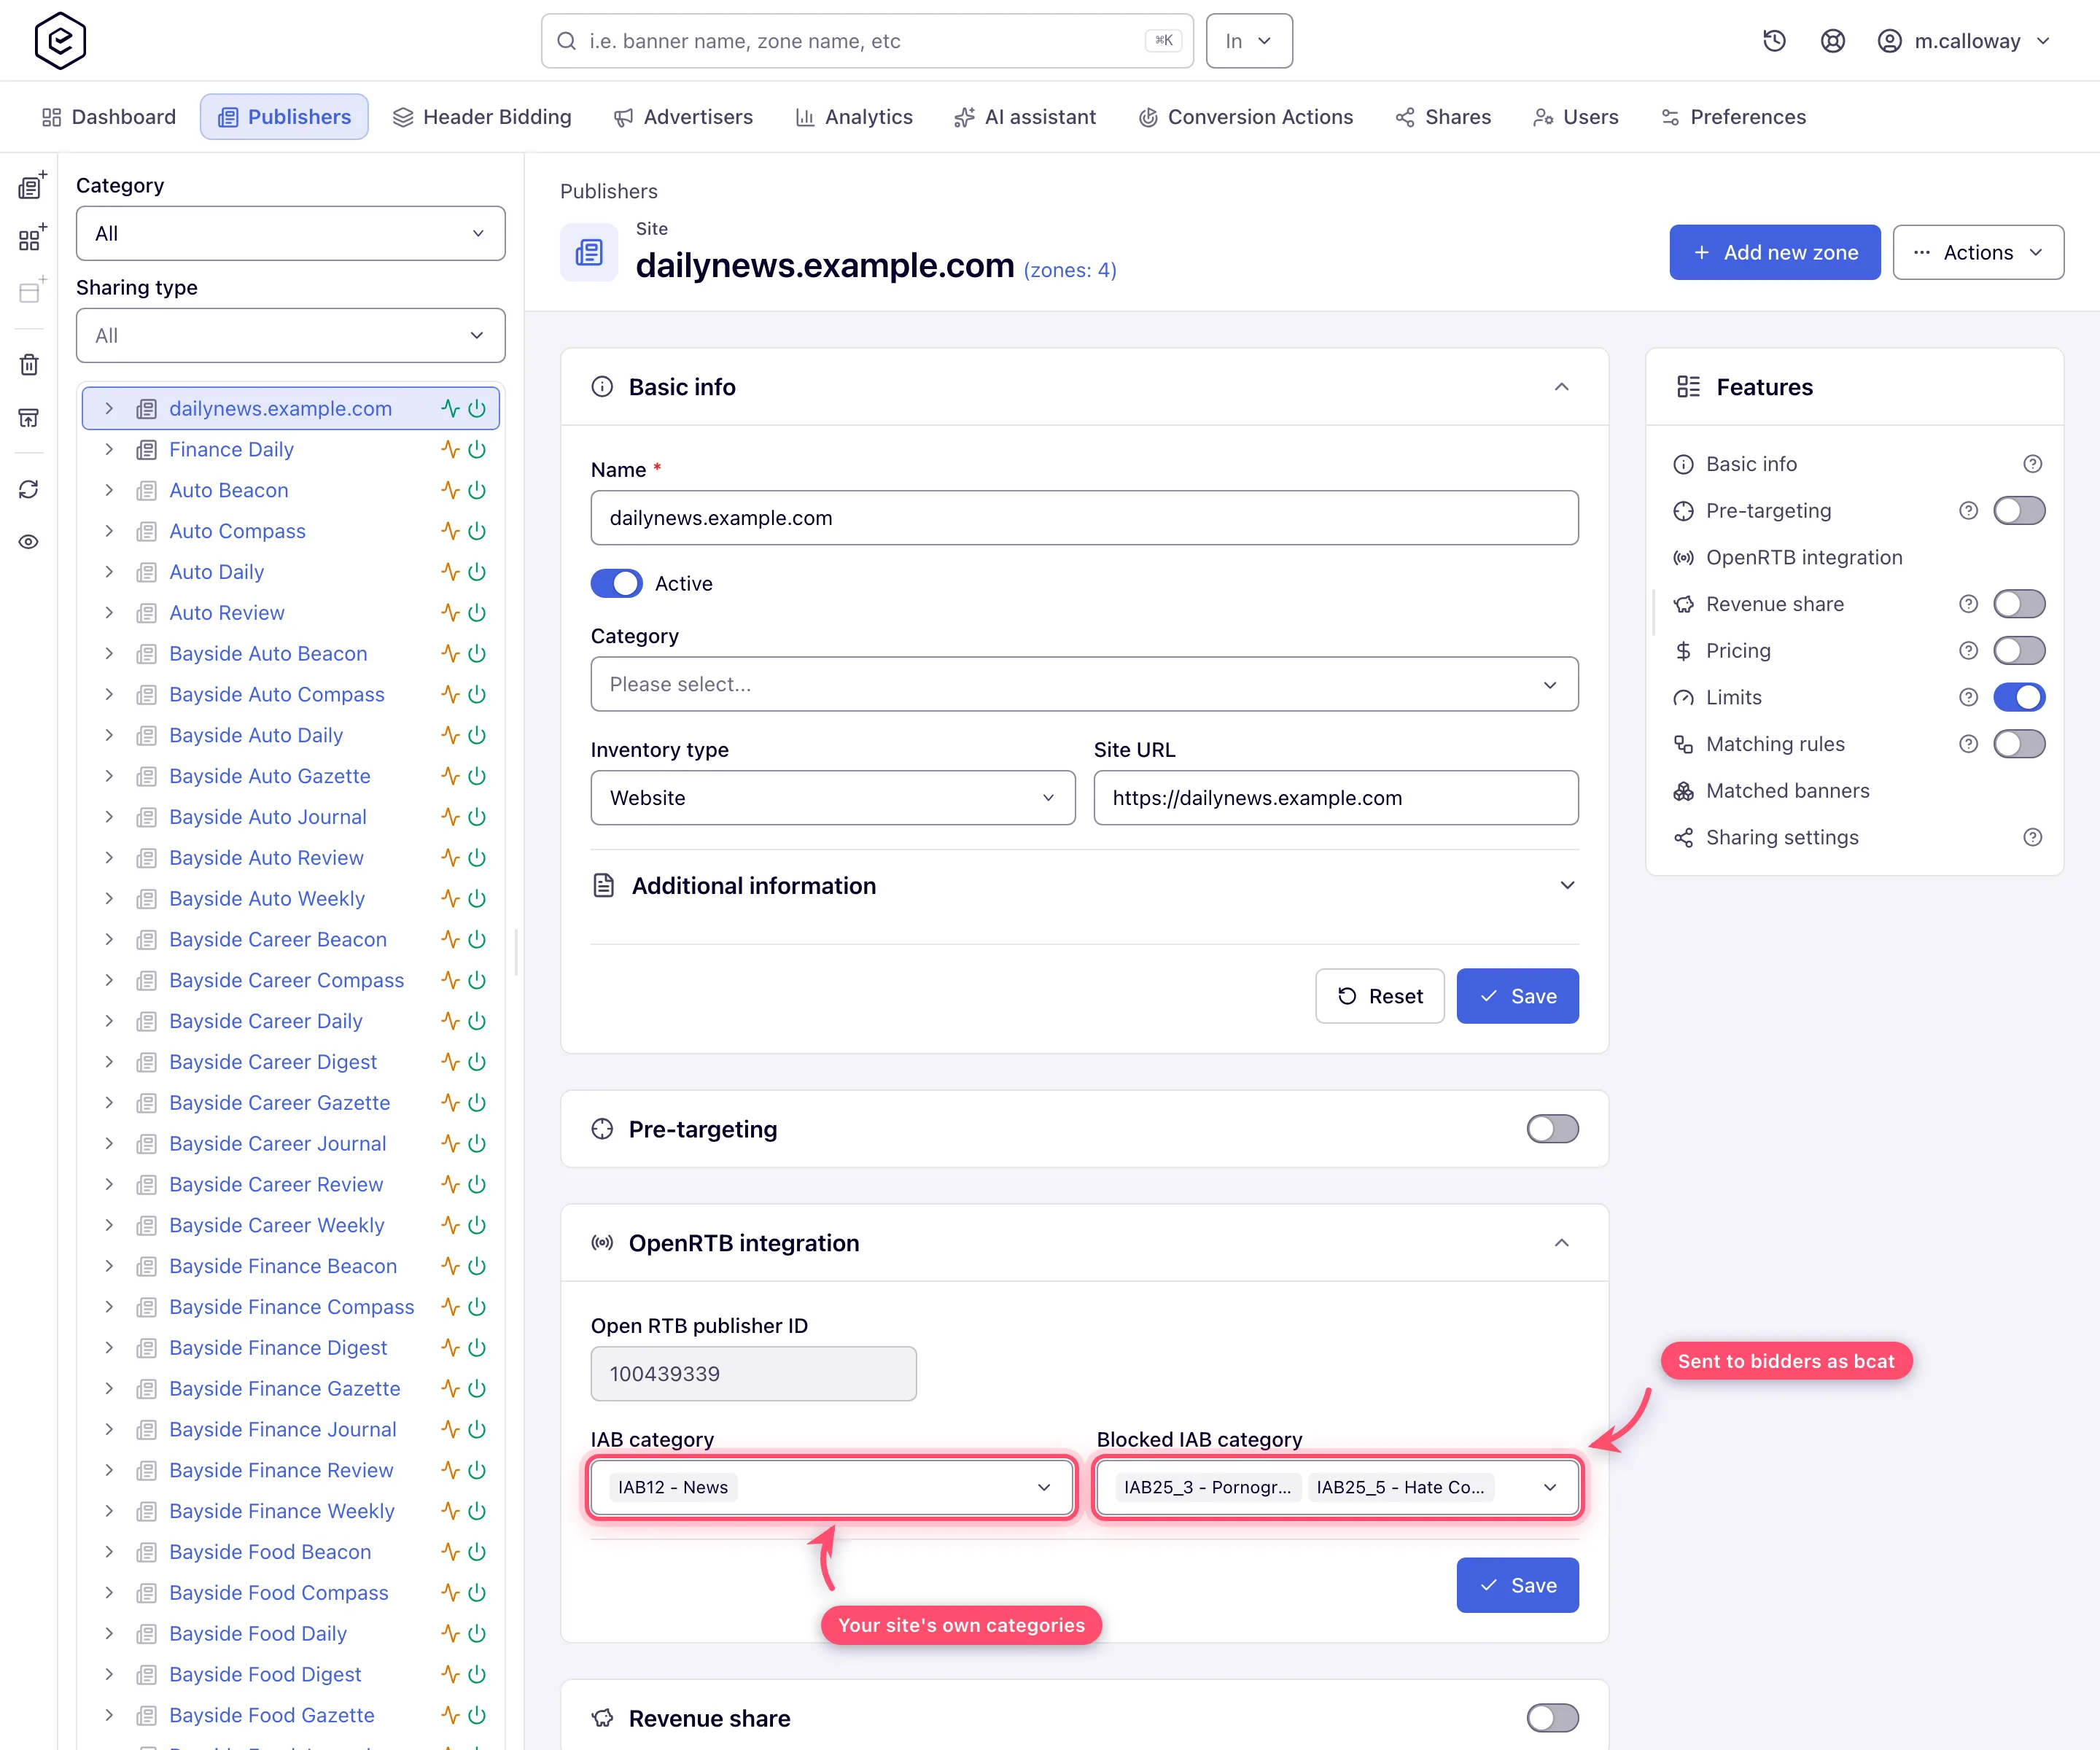The image size is (2100, 1750).
Task: Click the Name input field
Action: pyautogui.click(x=1084, y=518)
